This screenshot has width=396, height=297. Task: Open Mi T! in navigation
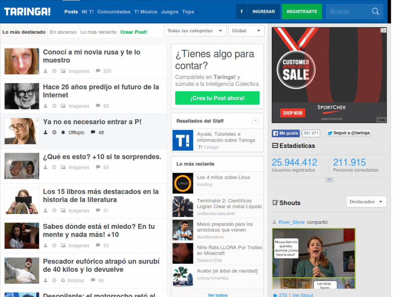[88, 12]
